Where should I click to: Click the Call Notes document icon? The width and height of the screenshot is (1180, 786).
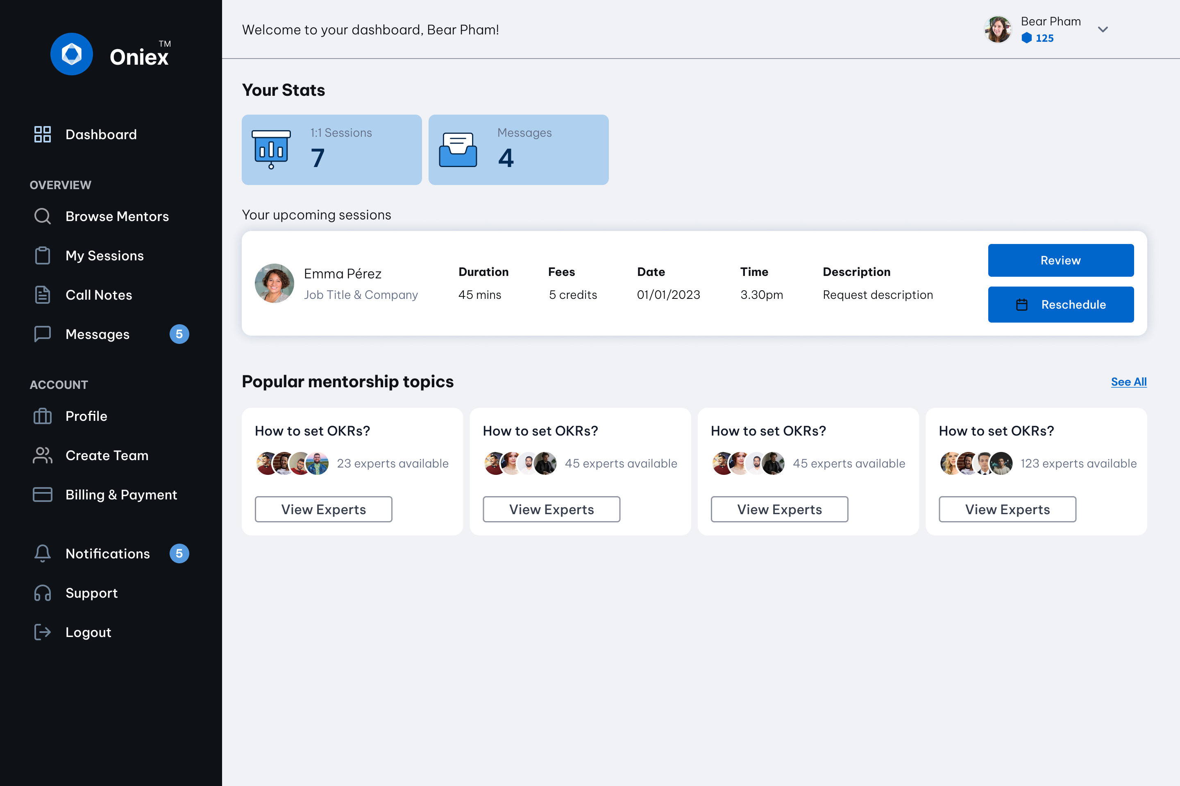(42, 295)
